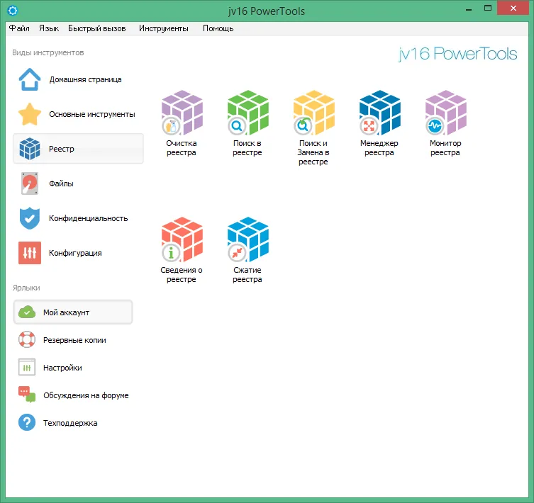The width and height of the screenshot is (534, 503).
Task: Click the Резервные копии lifebuoy icon
Action: [x=27, y=339]
